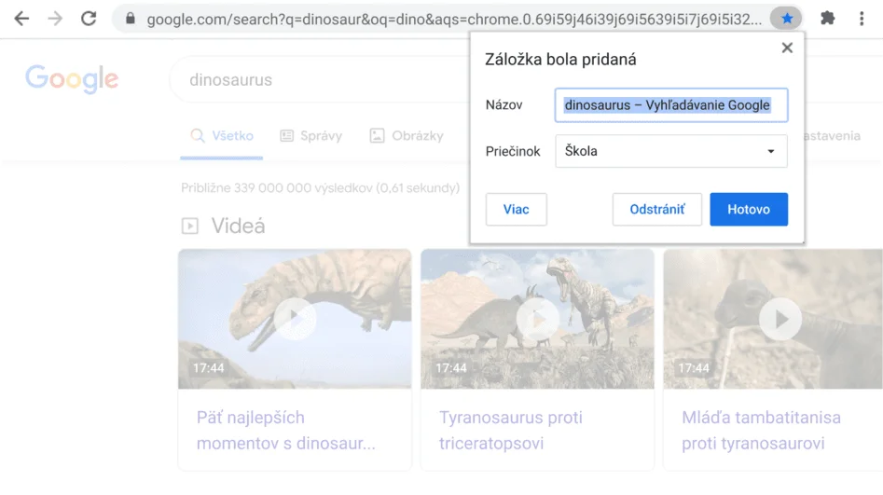Screen dimensions: 883x495
Task: Reload the page with the refresh icon
Action: pos(89,19)
